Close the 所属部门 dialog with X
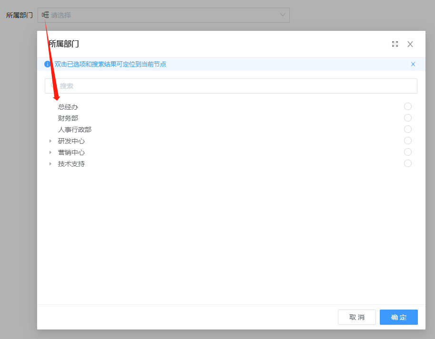The width and height of the screenshot is (435, 339). (x=410, y=44)
